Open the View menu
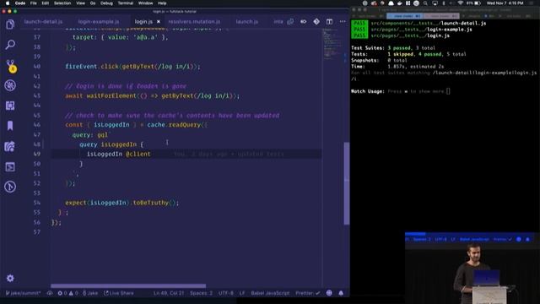The width and height of the screenshot is (540, 304). 81,3
